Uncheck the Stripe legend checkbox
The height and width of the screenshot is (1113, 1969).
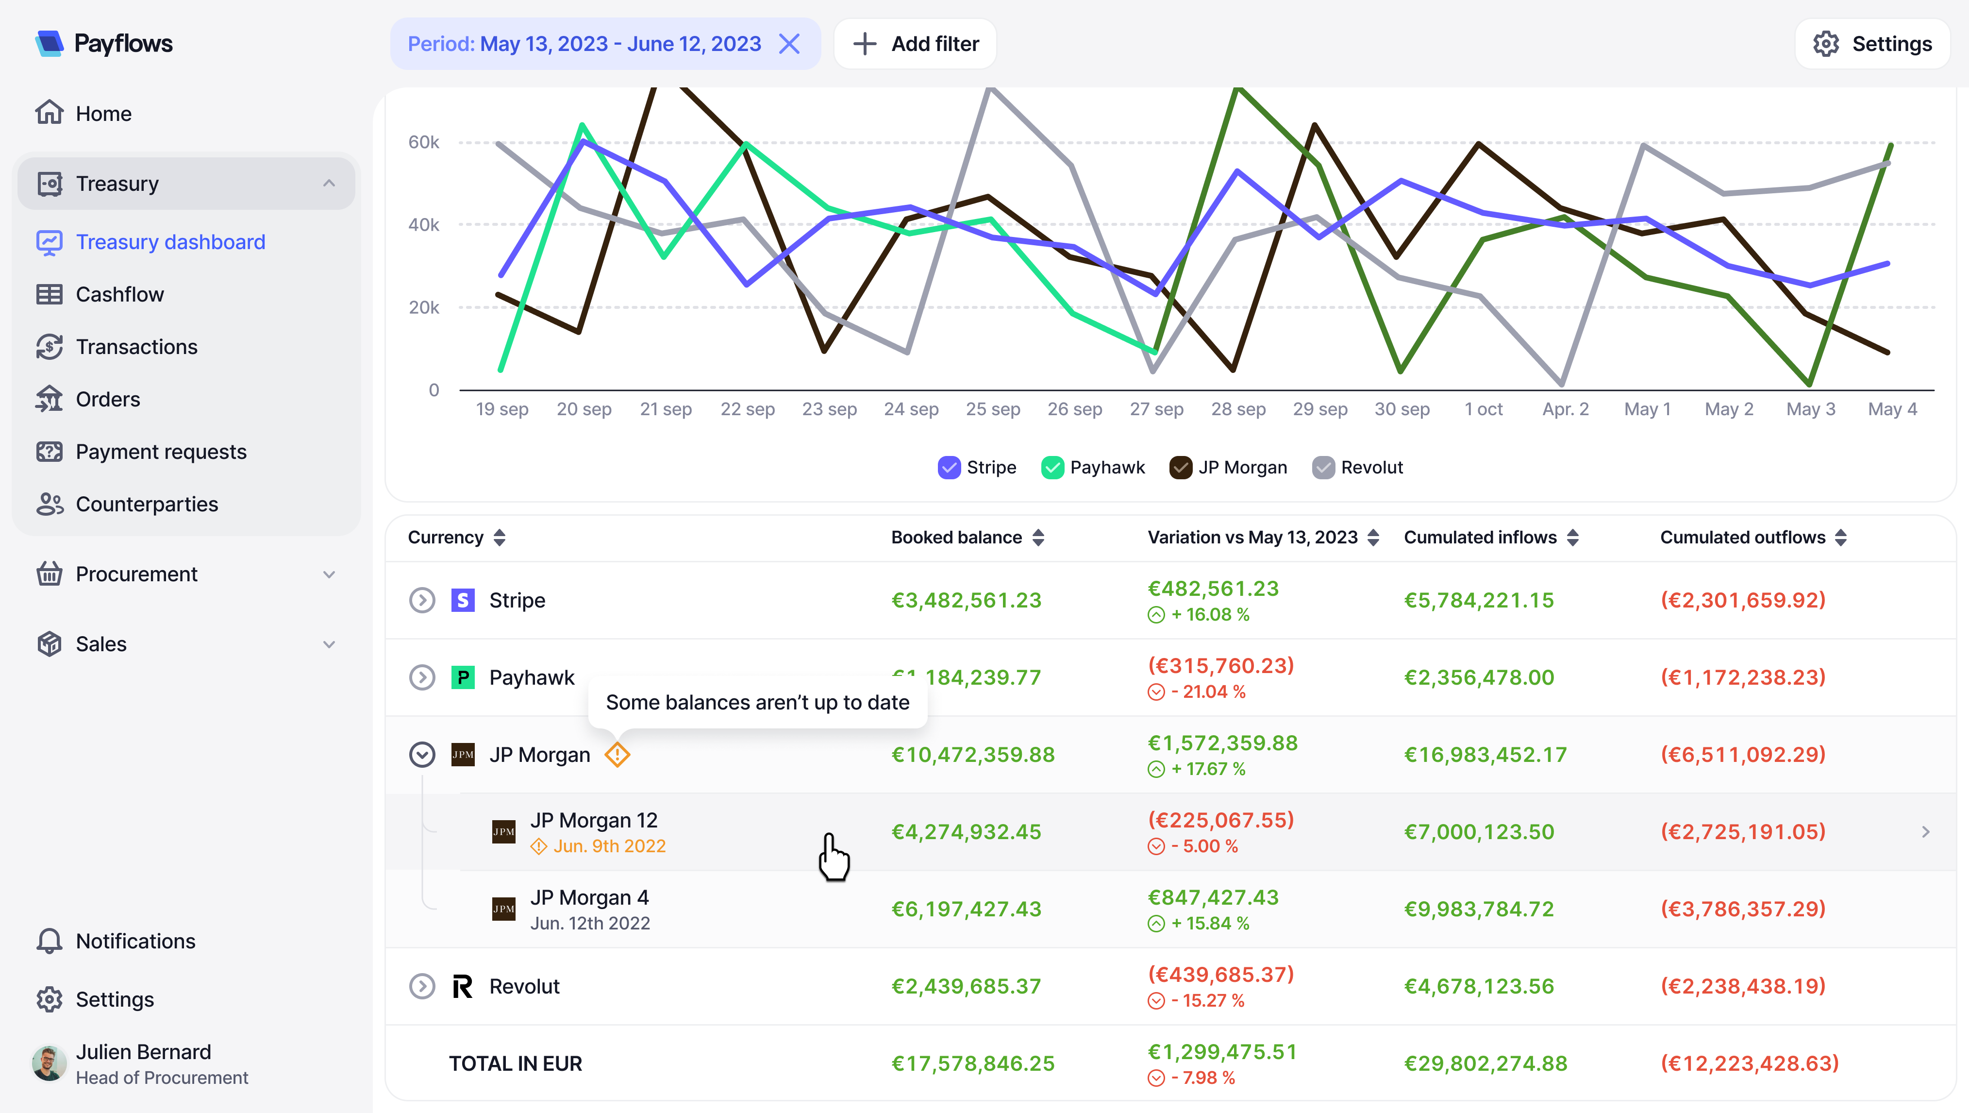point(949,467)
